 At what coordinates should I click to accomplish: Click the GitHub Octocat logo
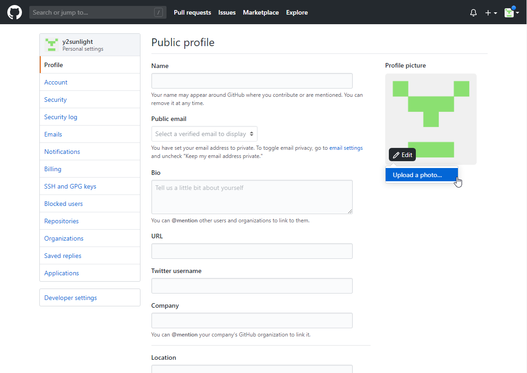click(15, 12)
